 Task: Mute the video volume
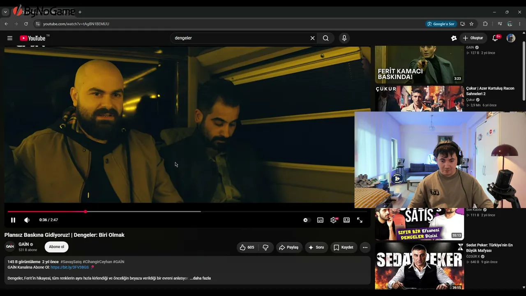pyautogui.click(x=27, y=220)
